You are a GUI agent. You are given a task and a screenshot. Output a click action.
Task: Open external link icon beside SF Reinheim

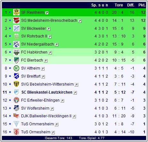click(x=47, y=13)
